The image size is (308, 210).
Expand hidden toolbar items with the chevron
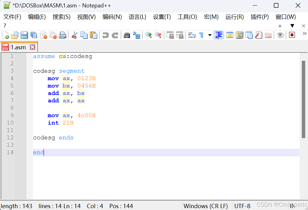pyautogui.click(x=305, y=33)
